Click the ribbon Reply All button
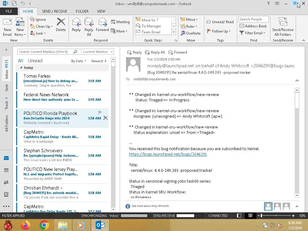Image resolution: width=308 pixels, height=231 pixels. (x=89, y=27)
